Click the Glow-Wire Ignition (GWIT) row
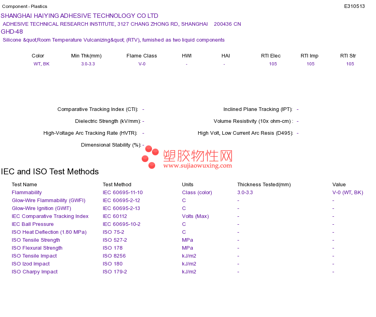Image resolution: width=376 pixels, height=317 pixels. 42,208
